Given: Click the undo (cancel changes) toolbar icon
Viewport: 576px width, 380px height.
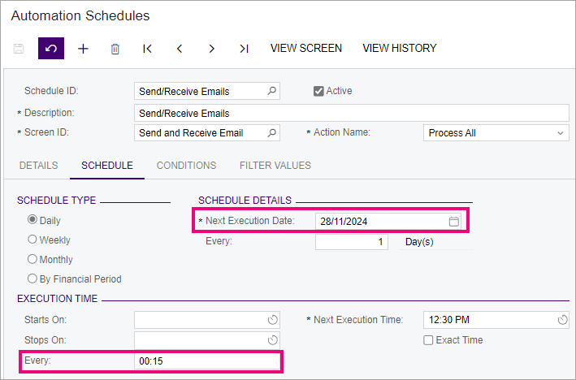Looking at the screenshot, I should coord(50,49).
